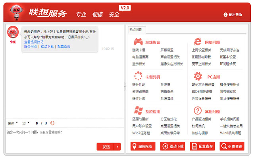Select the 电脑温度高 topic
The width and height of the screenshot is (254, 158).
(x=140, y=57)
